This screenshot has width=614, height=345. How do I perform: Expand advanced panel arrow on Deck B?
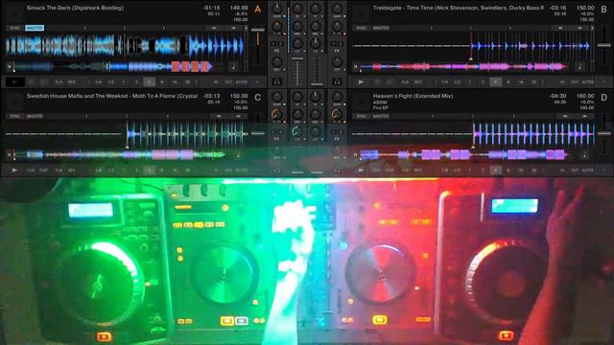tap(603, 82)
